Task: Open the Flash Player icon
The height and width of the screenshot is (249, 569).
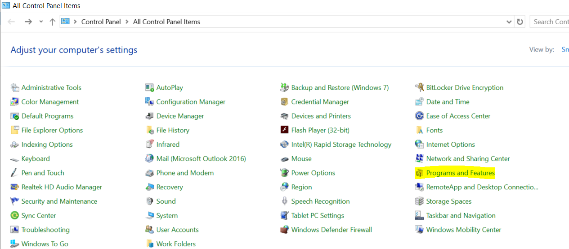Action: click(x=284, y=131)
